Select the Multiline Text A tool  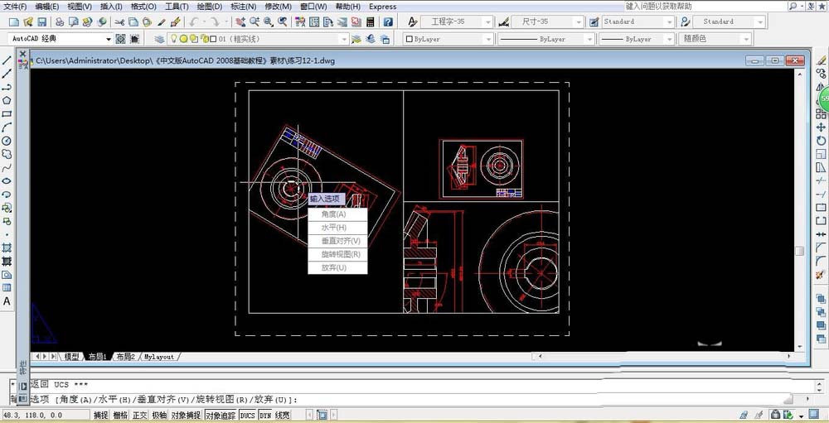pyautogui.click(x=7, y=301)
